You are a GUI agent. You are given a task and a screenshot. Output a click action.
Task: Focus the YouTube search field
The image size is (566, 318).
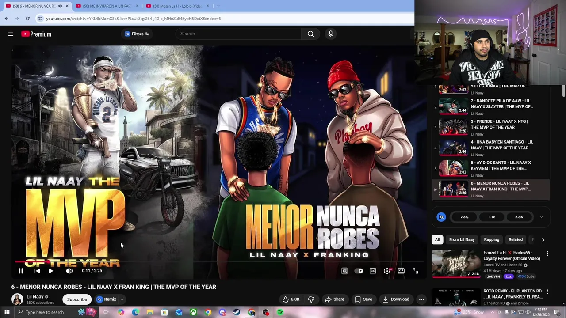point(239,34)
